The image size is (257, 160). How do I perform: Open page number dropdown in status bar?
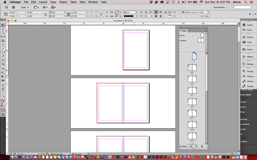click(x=38, y=154)
